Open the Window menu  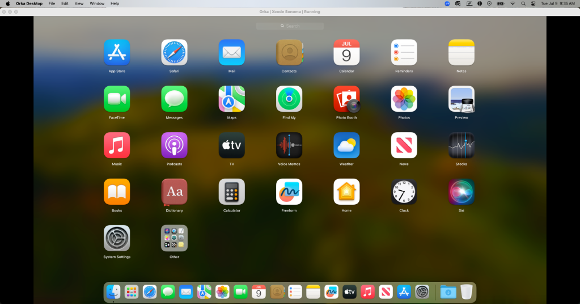(97, 3)
